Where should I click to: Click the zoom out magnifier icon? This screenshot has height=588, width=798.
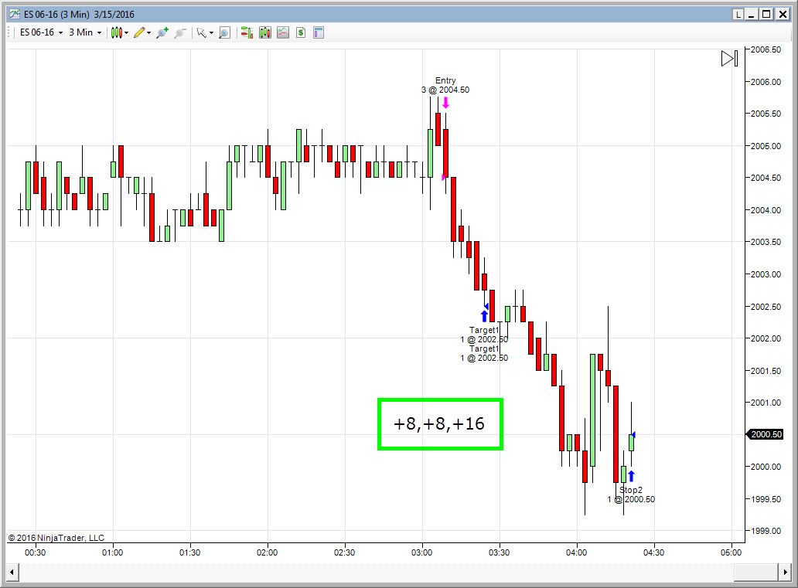coord(179,32)
